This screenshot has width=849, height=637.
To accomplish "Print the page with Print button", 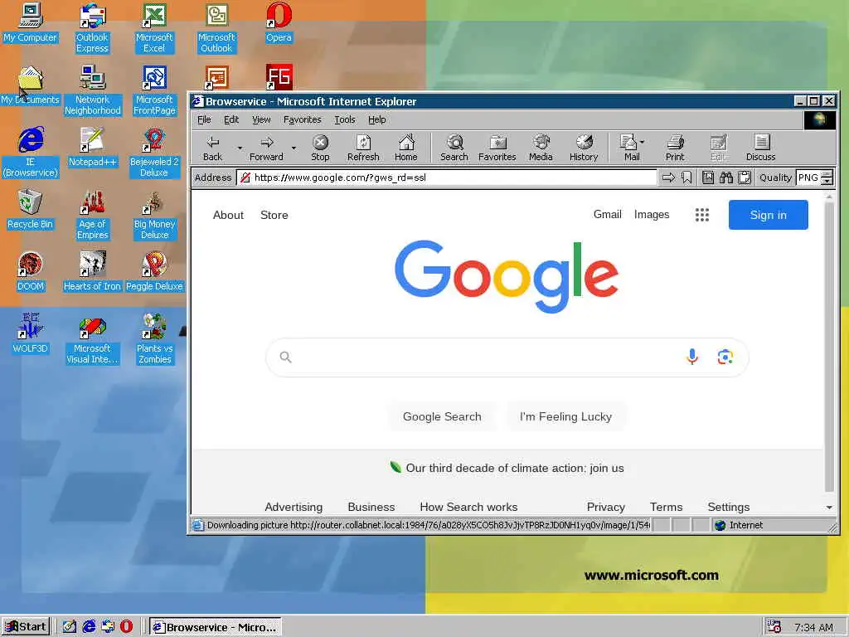I will point(675,148).
